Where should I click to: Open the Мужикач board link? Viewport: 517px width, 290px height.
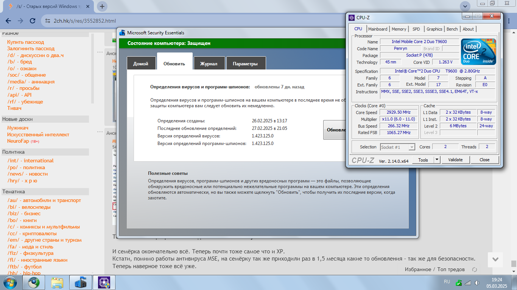coord(18,128)
